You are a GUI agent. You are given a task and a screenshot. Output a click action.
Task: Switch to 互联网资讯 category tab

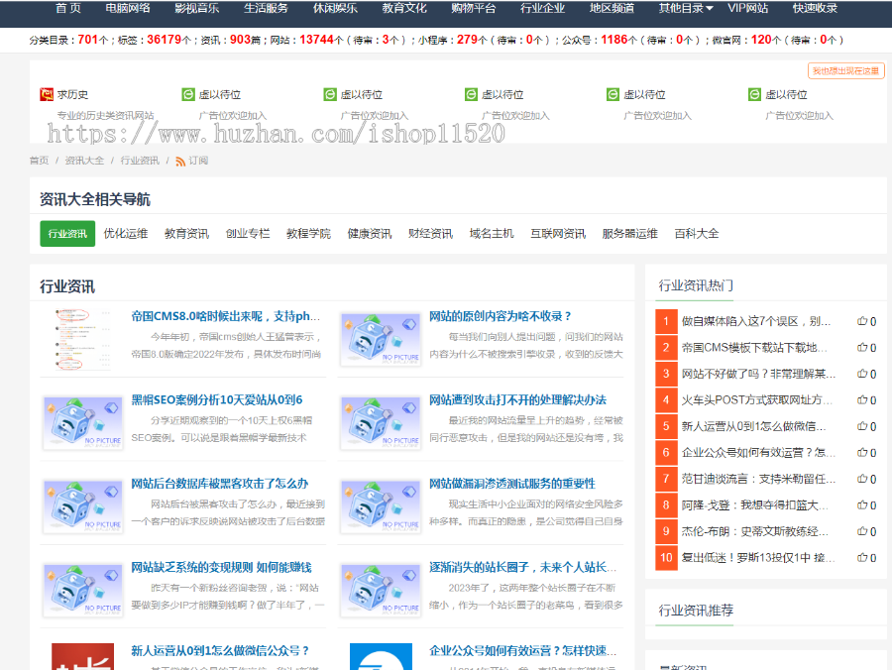[558, 234]
